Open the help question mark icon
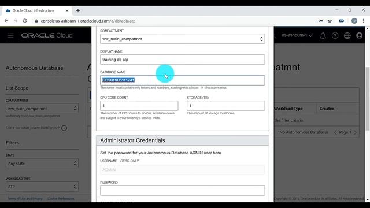The width and height of the screenshot is (370, 208). 335,36
